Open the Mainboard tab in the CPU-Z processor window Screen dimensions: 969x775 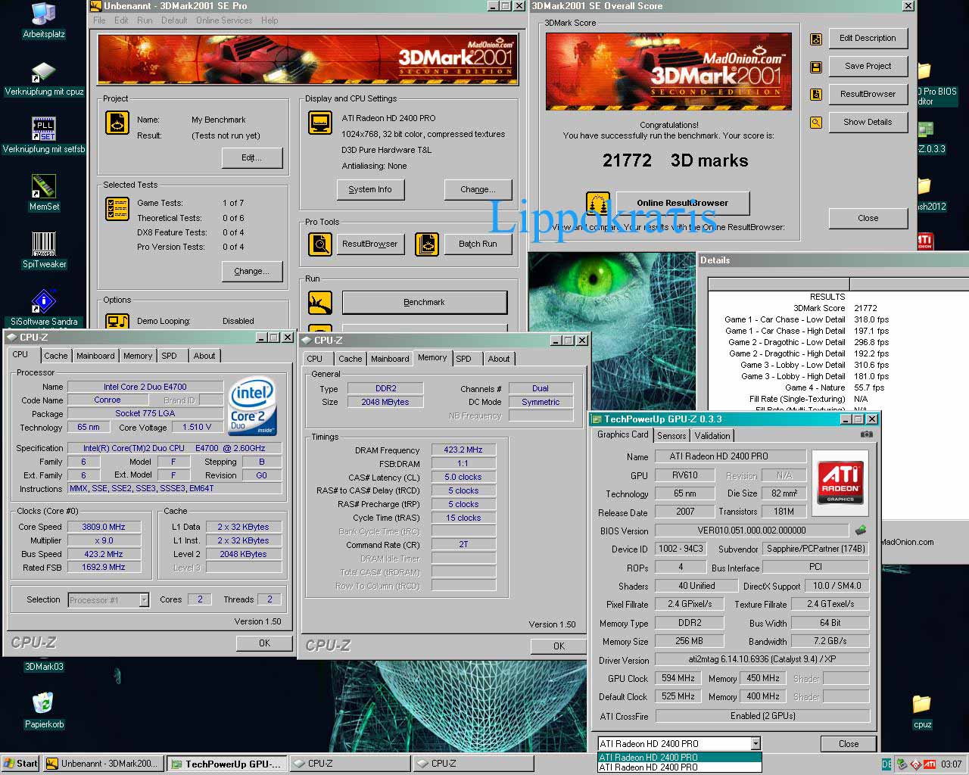95,356
